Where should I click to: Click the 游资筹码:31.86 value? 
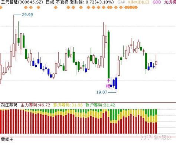click(68, 105)
